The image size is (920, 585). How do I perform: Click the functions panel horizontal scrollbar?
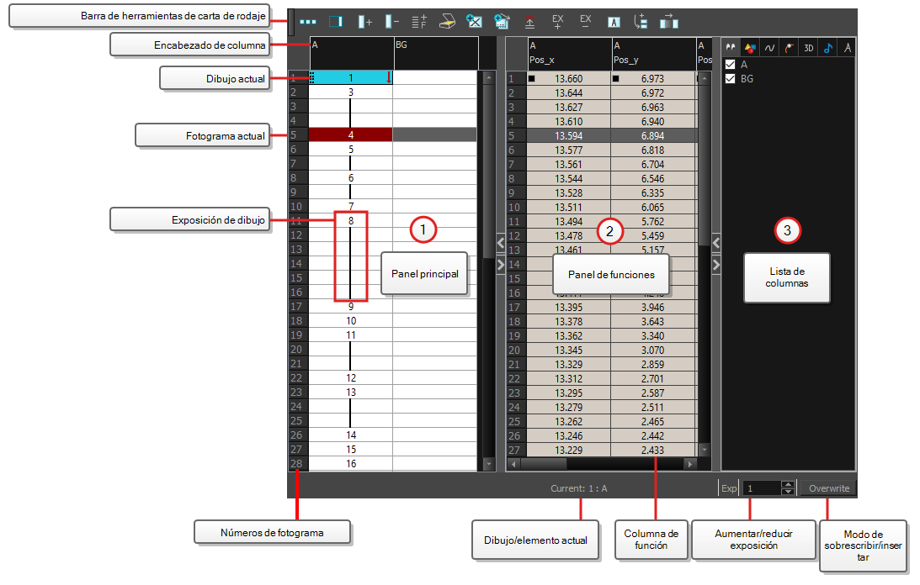(x=601, y=464)
